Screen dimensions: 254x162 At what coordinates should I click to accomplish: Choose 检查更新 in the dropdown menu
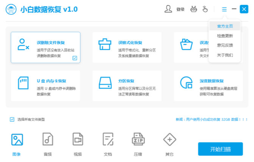(x=225, y=36)
